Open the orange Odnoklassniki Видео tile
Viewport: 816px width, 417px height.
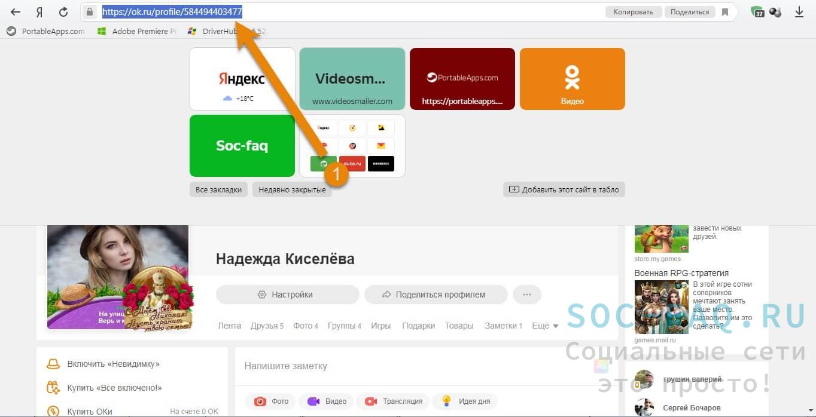click(573, 79)
